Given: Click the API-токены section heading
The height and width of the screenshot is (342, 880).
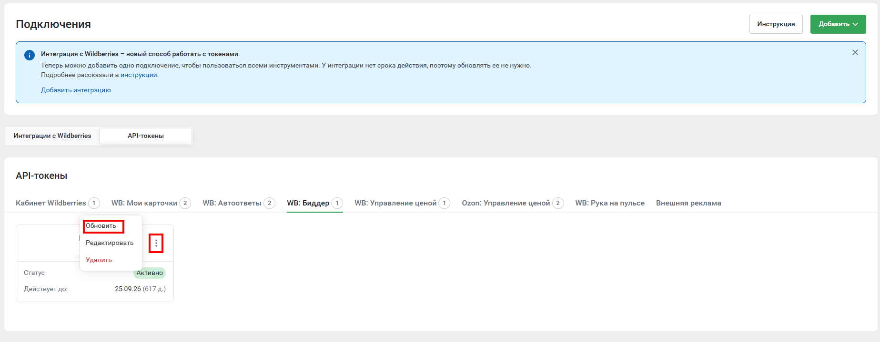Looking at the screenshot, I should click(x=41, y=176).
